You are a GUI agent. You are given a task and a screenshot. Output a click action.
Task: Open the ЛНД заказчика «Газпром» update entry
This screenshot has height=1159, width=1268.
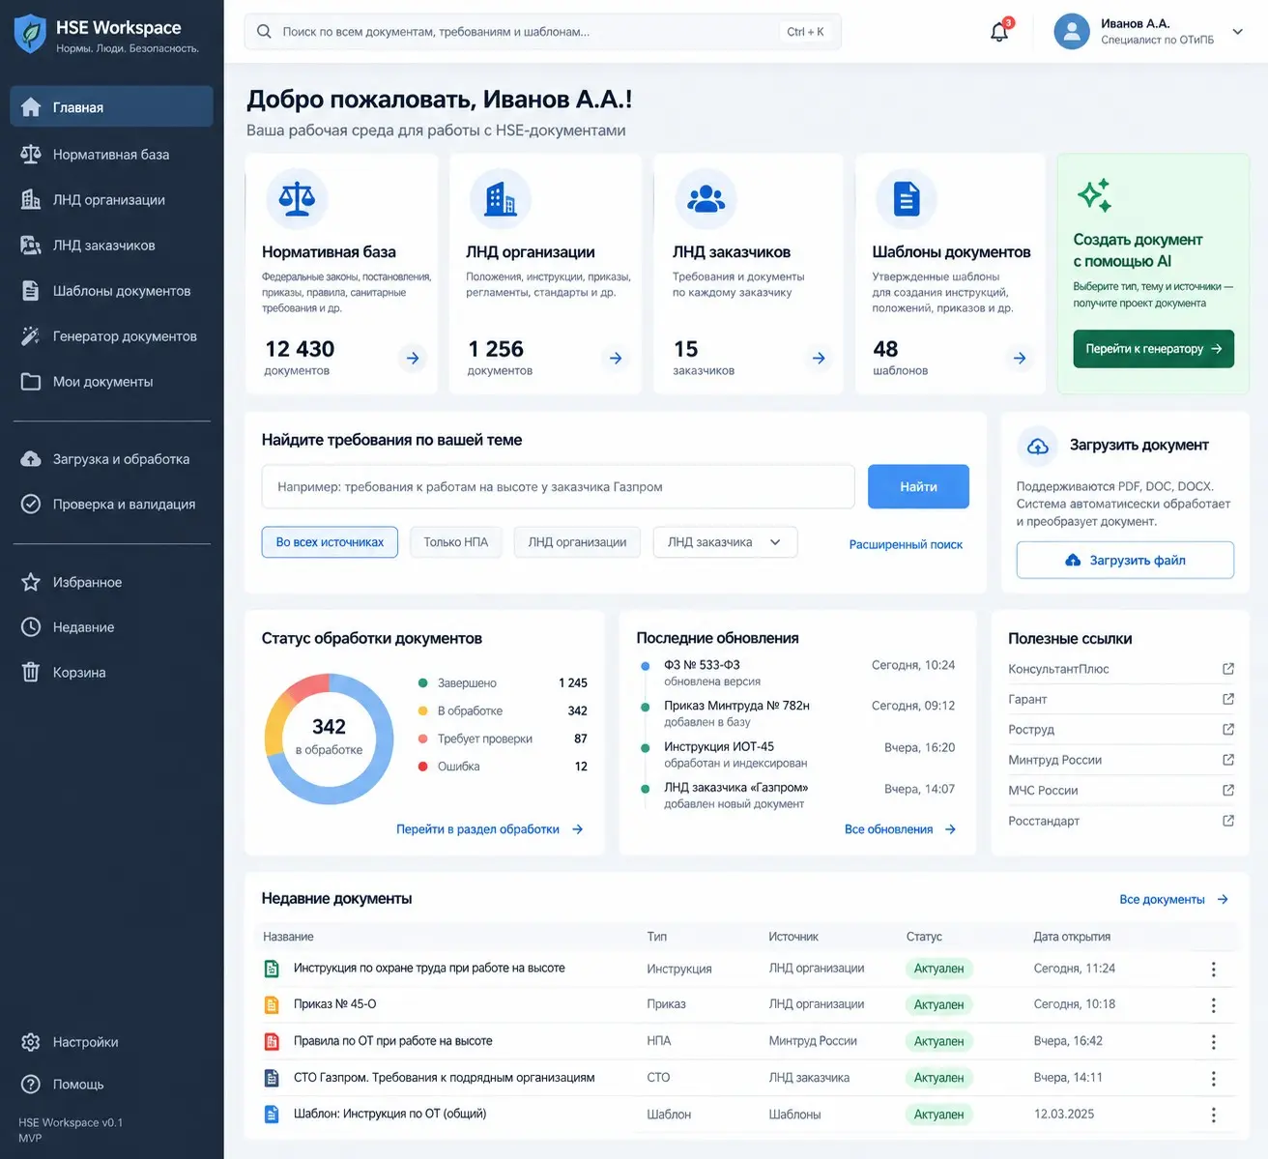[797, 796]
